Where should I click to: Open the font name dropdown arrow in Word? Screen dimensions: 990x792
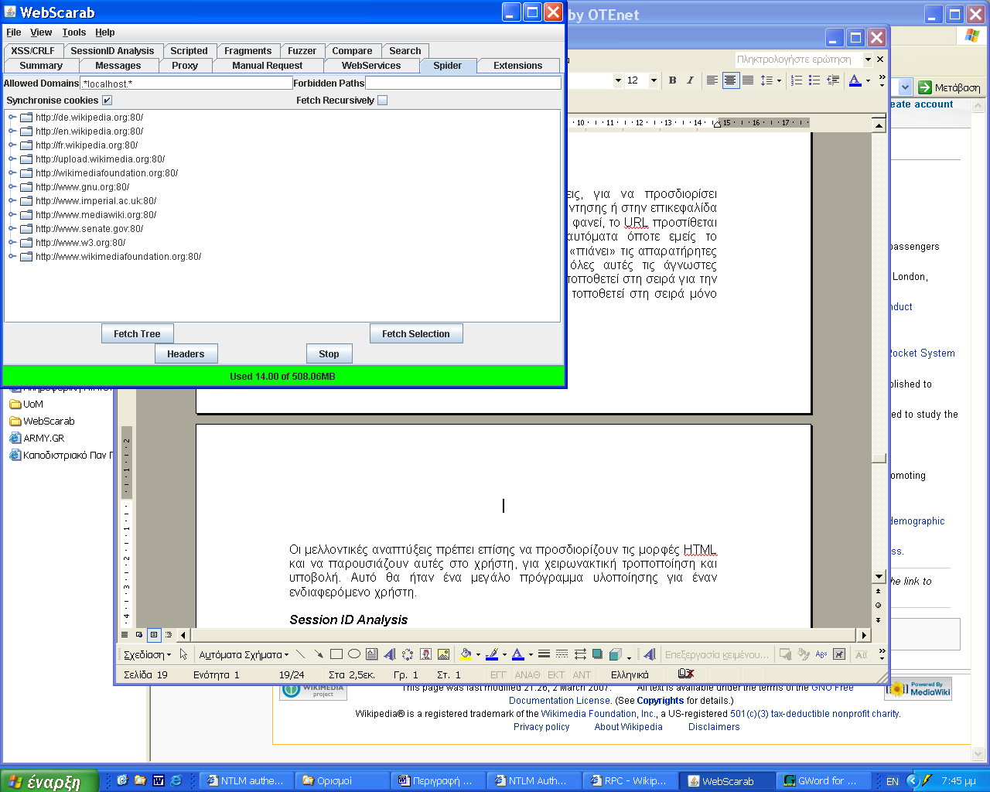pyautogui.click(x=618, y=80)
